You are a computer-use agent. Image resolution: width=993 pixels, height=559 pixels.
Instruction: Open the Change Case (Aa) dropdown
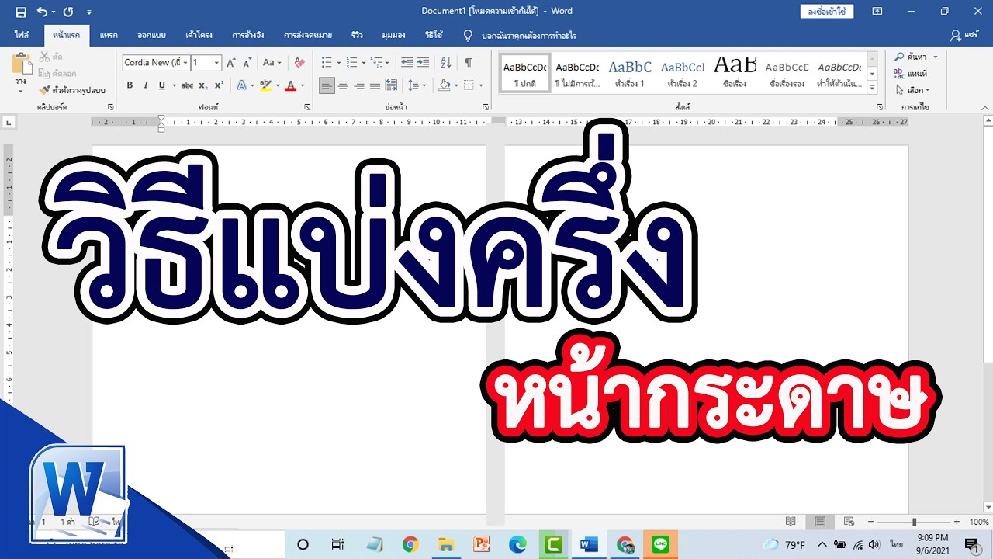click(272, 63)
